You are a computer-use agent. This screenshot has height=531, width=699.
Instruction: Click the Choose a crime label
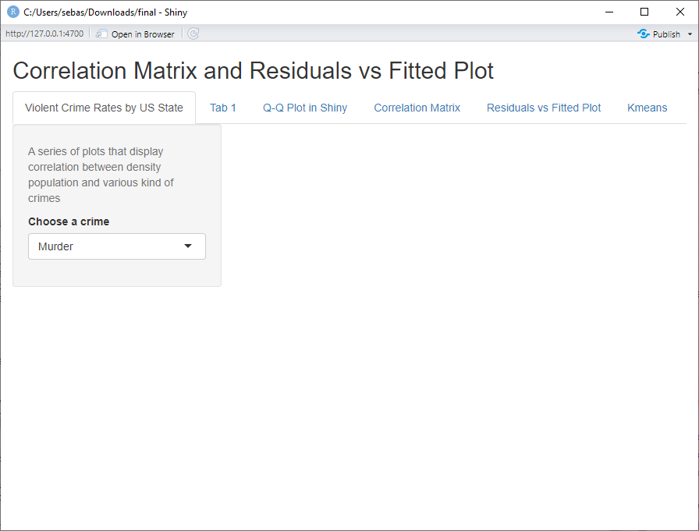[69, 221]
